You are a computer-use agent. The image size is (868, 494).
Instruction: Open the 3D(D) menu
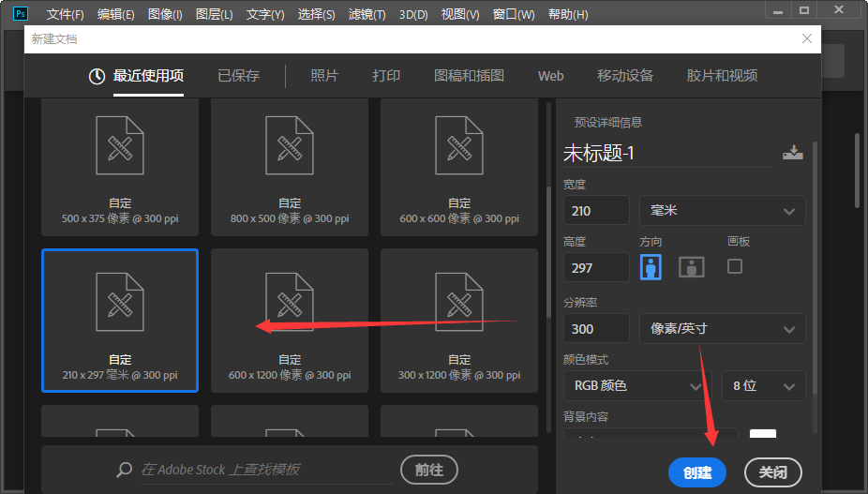pyautogui.click(x=413, y=14)
